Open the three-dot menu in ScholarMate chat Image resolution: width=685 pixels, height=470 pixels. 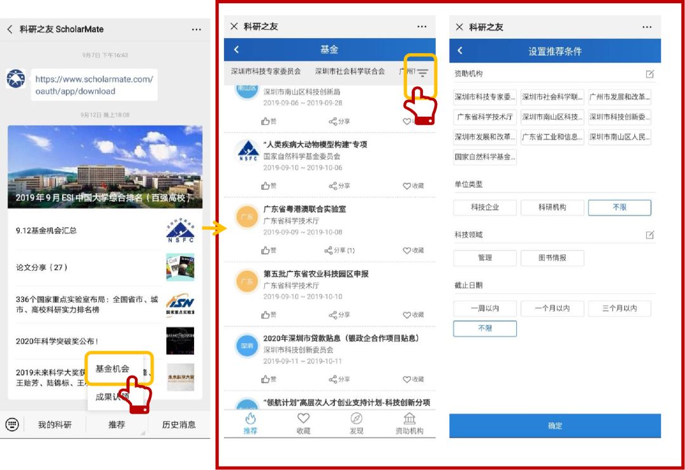tap(196, 29)
